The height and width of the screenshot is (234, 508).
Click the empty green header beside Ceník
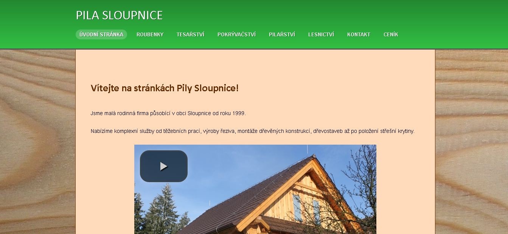[x=454, y=34]
